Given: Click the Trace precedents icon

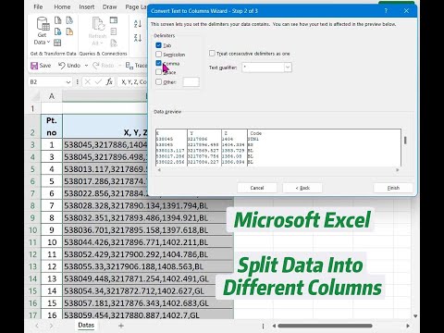Looking at the screenshot, I should 129,66.
